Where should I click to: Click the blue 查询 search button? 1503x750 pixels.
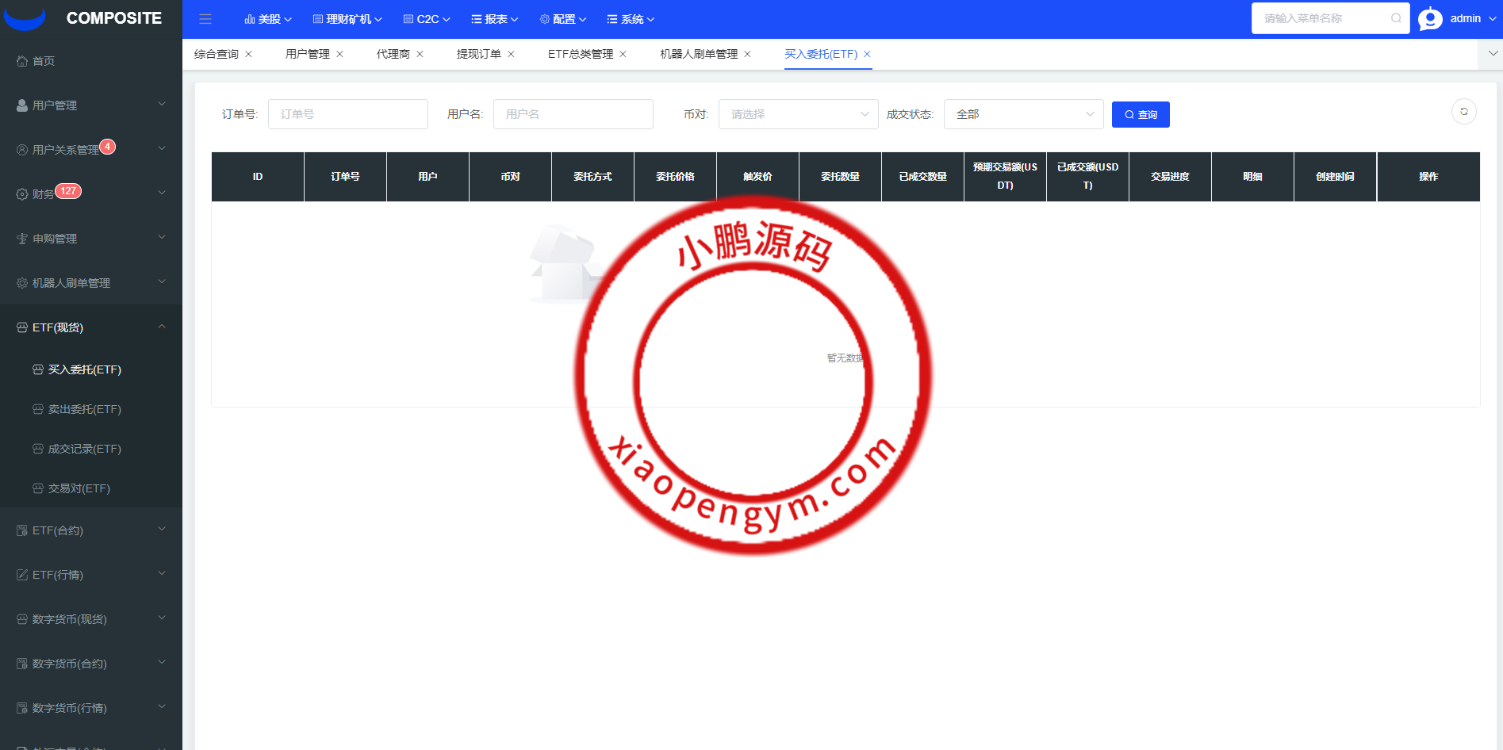click(1140, 114)
